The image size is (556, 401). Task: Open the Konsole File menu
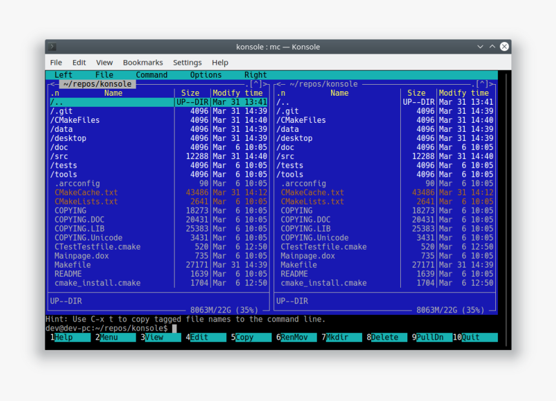pyautogui.click(x=56, y=63)
